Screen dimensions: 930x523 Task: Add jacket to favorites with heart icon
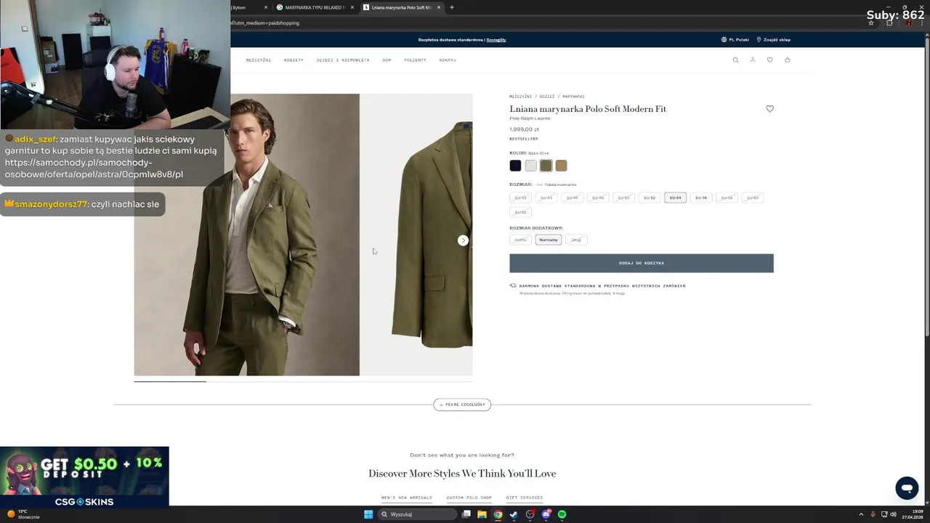click(x=770, y=109)
